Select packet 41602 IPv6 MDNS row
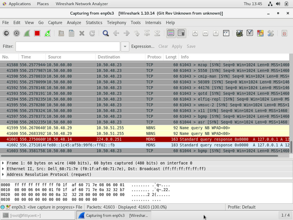 tap(145, 145)
